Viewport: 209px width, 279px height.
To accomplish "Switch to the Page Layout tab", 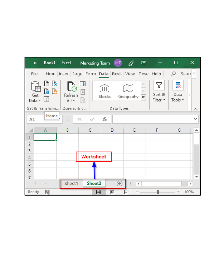I will pos(77,74).
